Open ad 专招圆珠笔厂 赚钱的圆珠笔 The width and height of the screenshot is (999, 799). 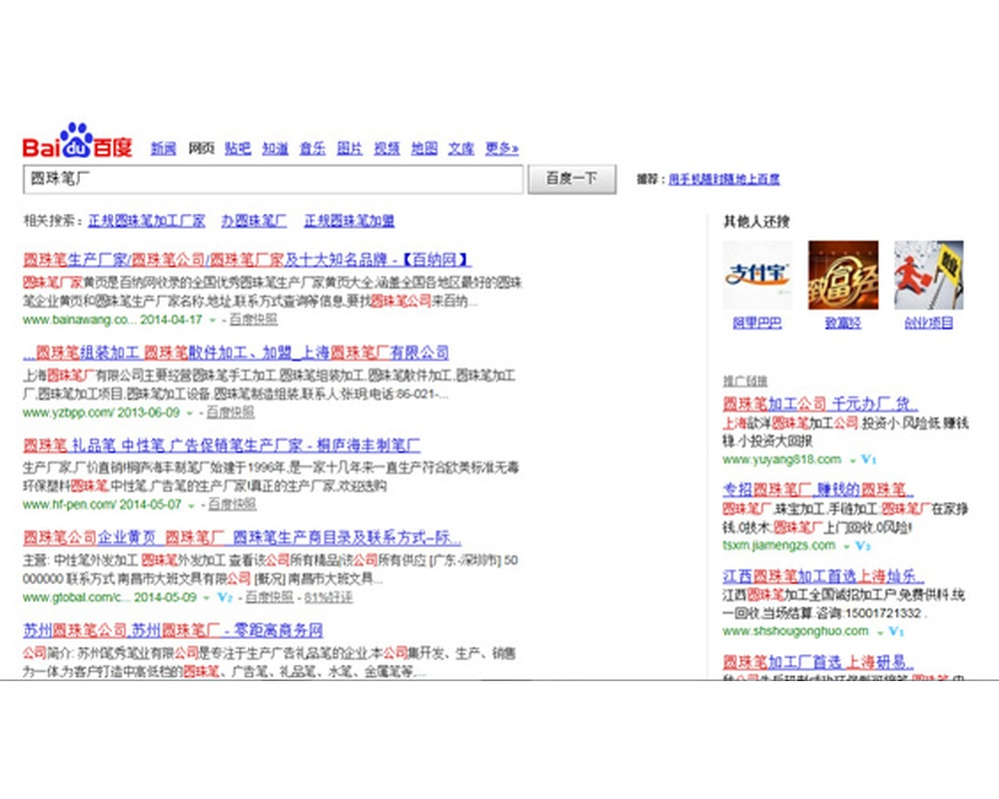pos(818,490)
